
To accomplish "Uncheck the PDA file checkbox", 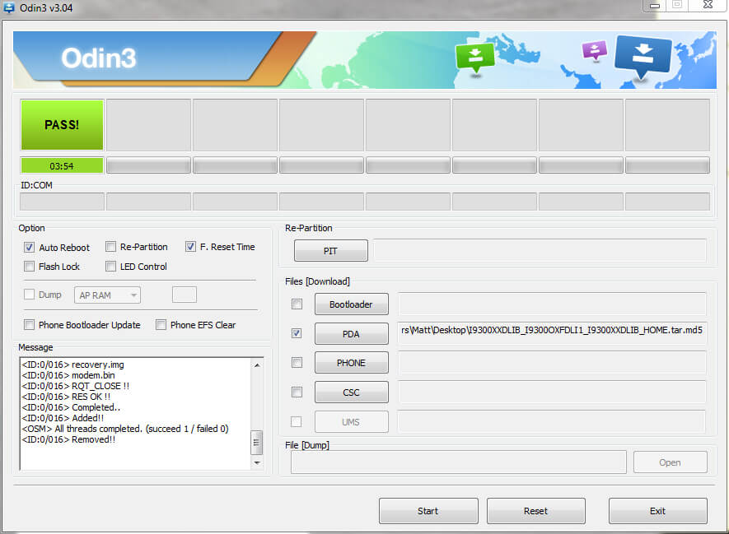I will click(x=297, y=333).
